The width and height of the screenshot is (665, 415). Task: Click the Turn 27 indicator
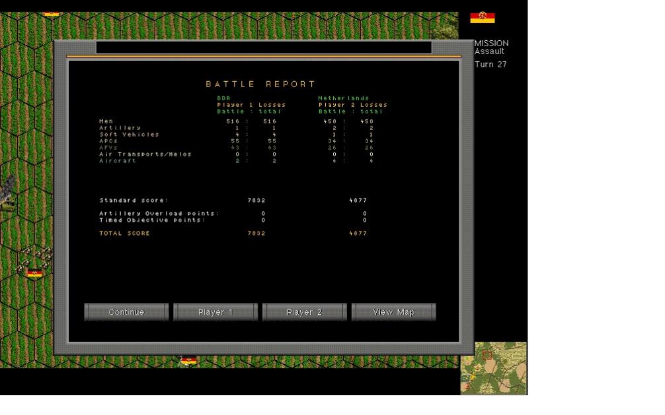490,65
